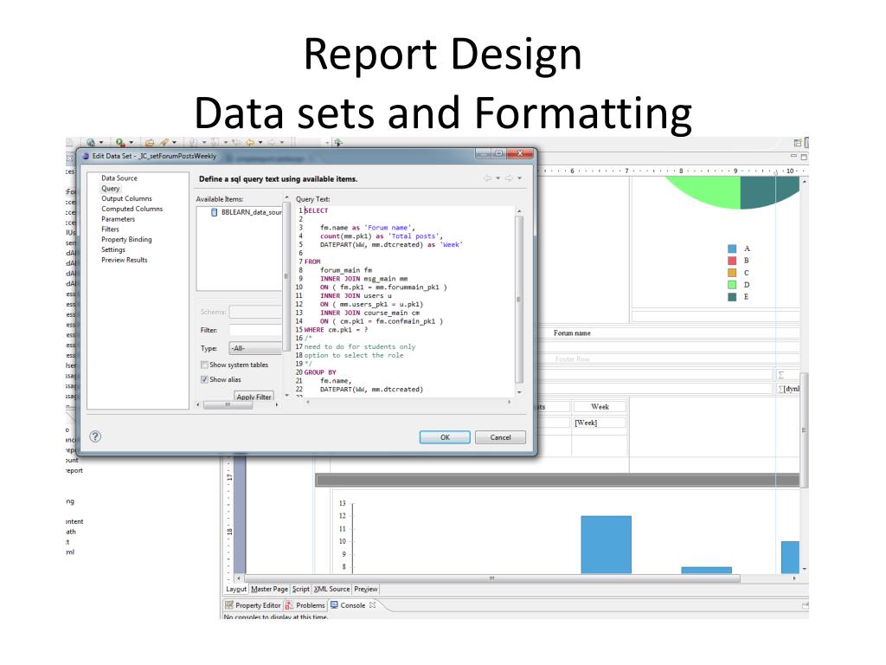
Task: Click the Week header cell in the report table
Action: pos(599,407)
